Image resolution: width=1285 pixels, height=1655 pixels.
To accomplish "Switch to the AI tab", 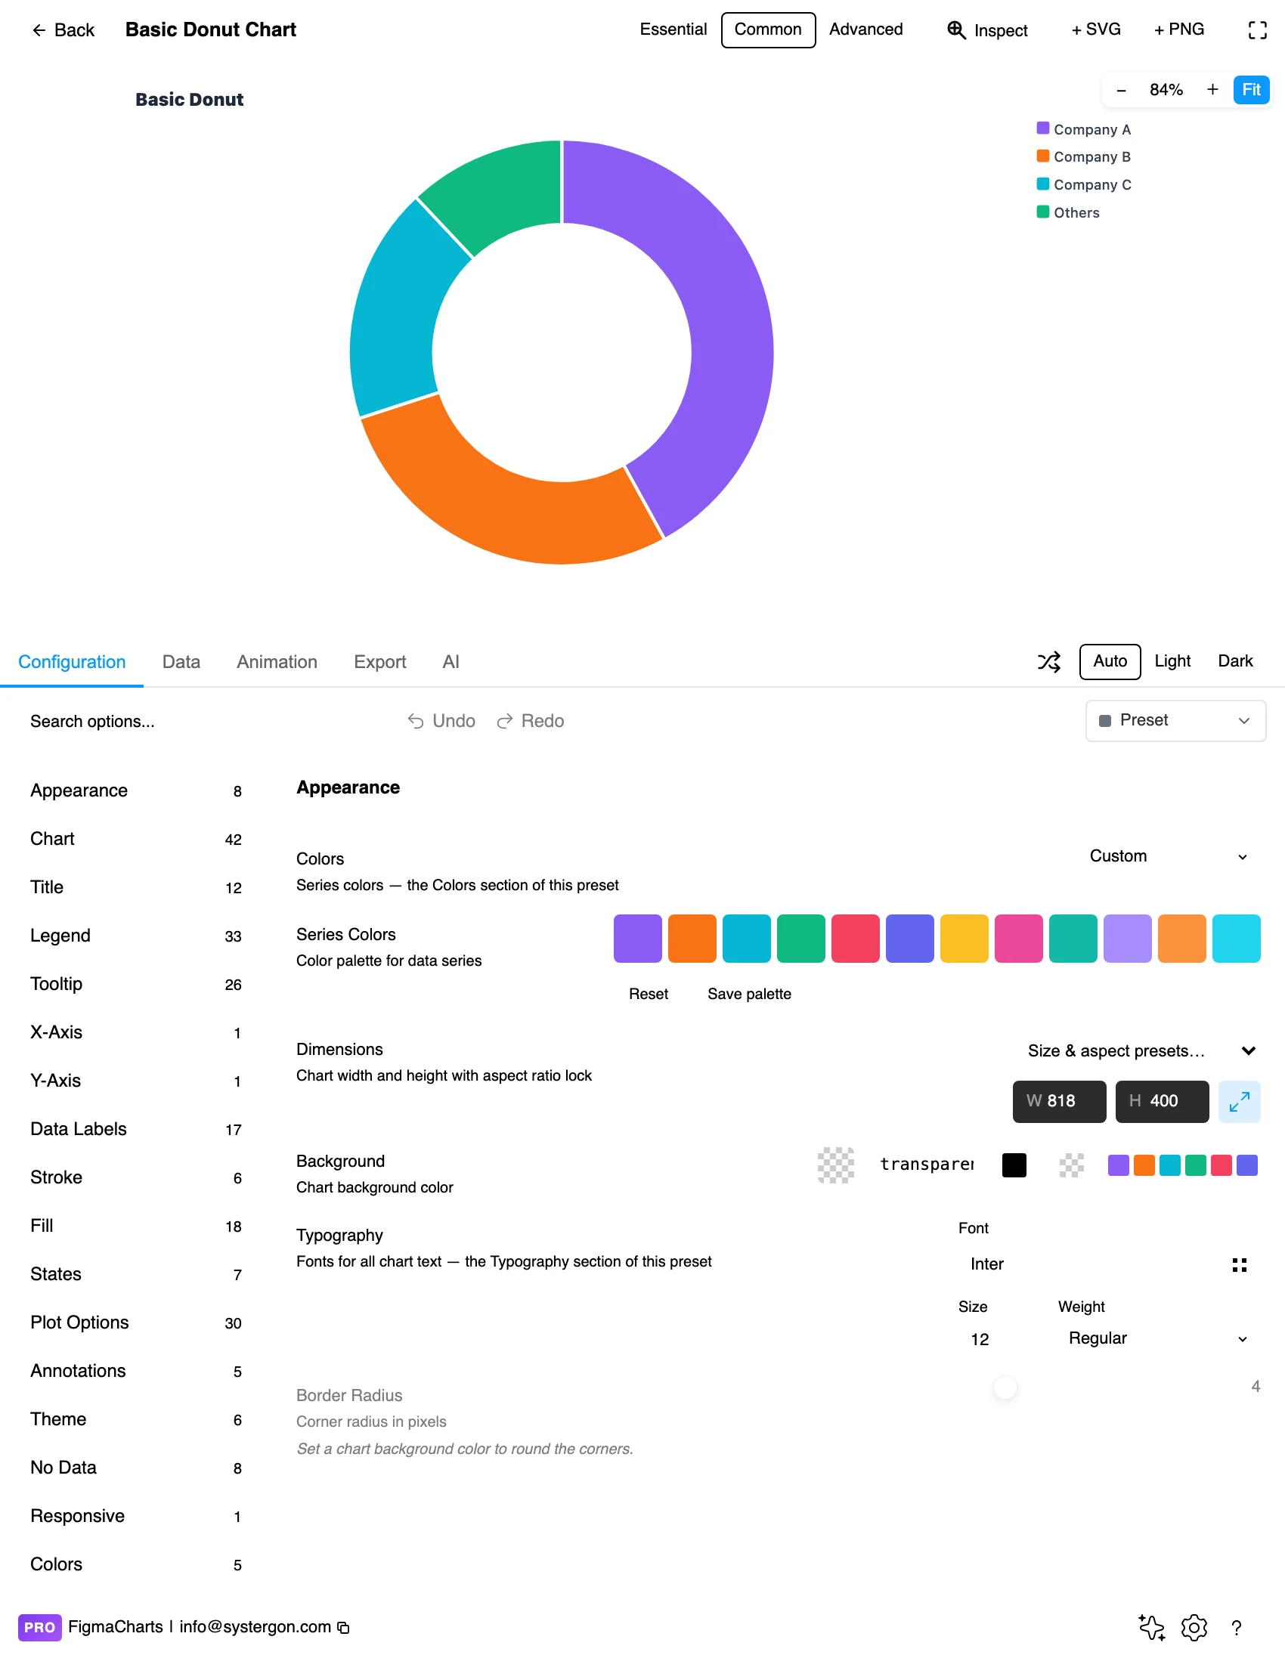I will [451, 662].
